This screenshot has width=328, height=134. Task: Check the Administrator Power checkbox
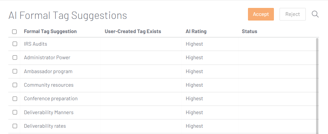pyautogui.click(x=15, y=58)
